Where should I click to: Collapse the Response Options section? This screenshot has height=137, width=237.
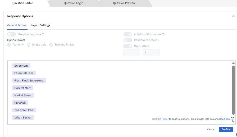(x=233, y=16)
